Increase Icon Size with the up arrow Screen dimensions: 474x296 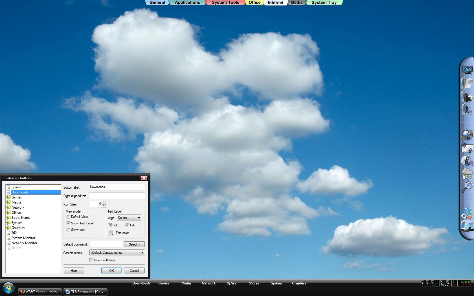[x=104, y=203]
